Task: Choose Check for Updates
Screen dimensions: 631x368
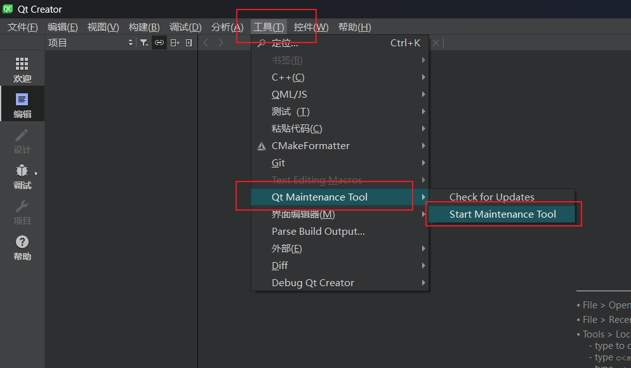Action: (x=491, y=197)
